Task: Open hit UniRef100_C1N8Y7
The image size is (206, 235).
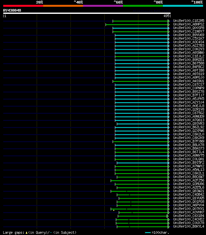Action: point(189,31)
